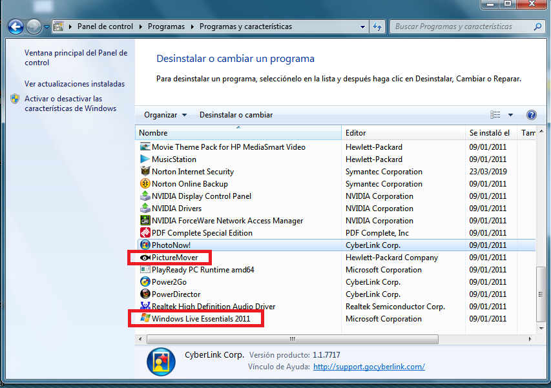Click the Norton Online Backup icon

pos(145,184)
